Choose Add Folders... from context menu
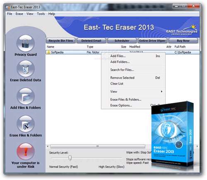The height and width of the screenshot is (180, 207). coord(133,62)
